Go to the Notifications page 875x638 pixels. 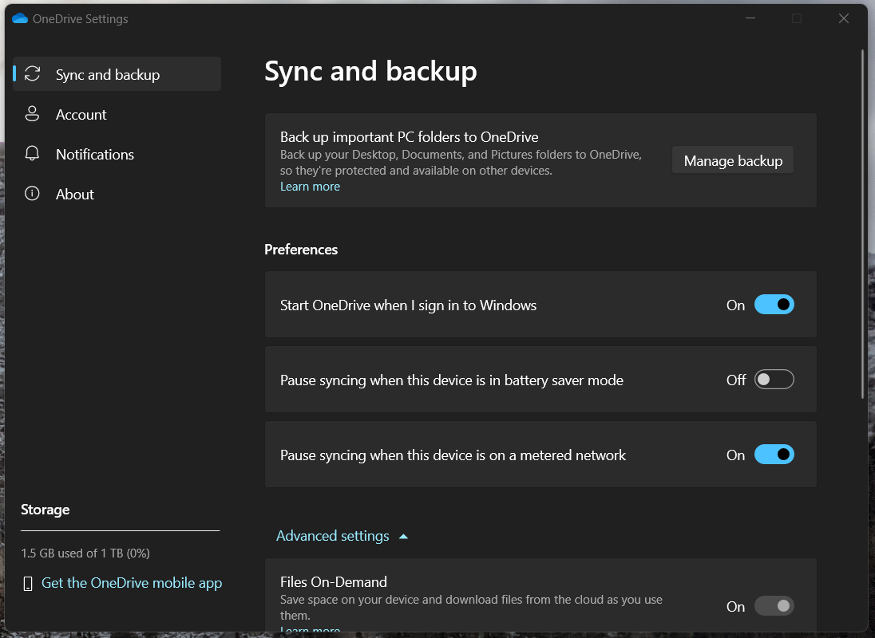pos(117,155)
